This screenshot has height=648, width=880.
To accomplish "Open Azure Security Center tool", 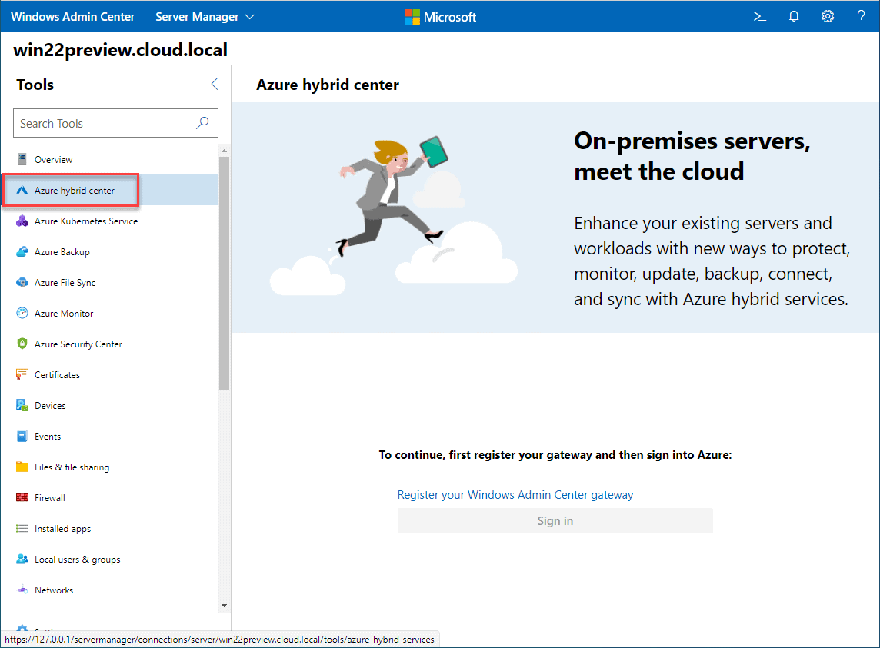I will pos(110,344).
